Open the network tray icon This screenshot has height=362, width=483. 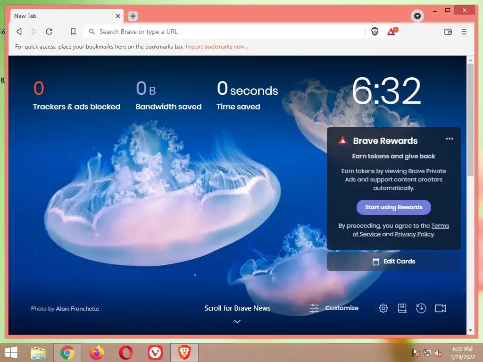pos(427,353)
